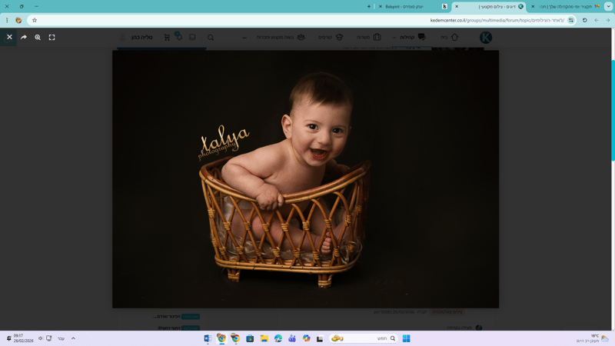Viewport: 615px width, 346px height.
Task: Open File Explorer from taskbar
Action: 264,338
